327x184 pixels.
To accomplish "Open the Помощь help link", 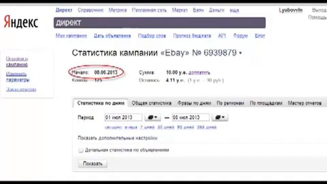I will coord(317,17).
